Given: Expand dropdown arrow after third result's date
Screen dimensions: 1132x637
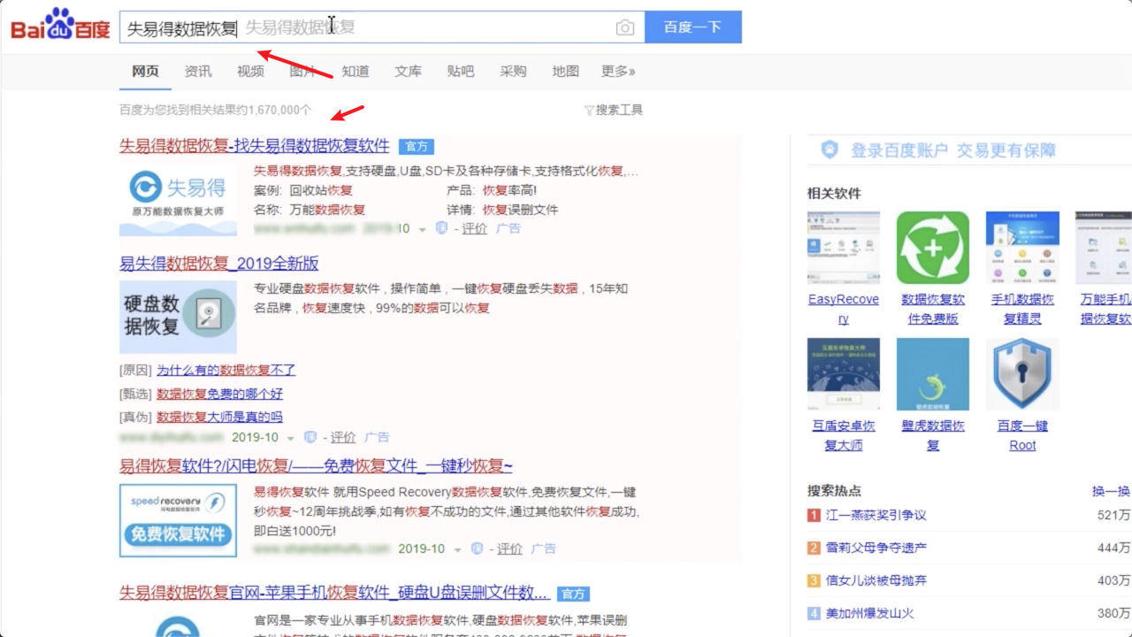Looking at the screenshot, I should (x=457, y=549).
